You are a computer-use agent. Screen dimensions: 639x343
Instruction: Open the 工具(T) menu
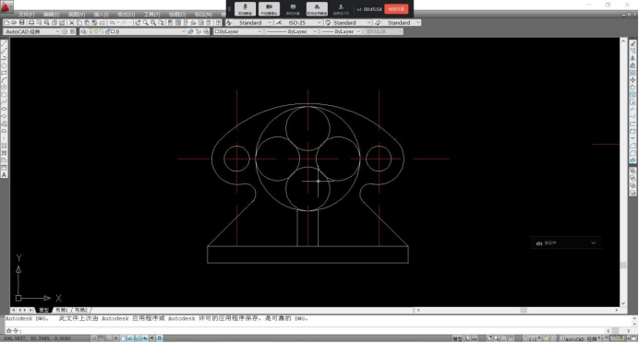[151, 15]
